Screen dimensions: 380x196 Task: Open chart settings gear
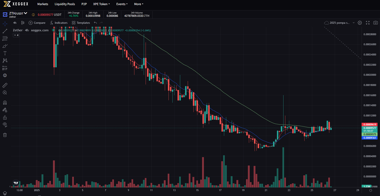point(360,23)
